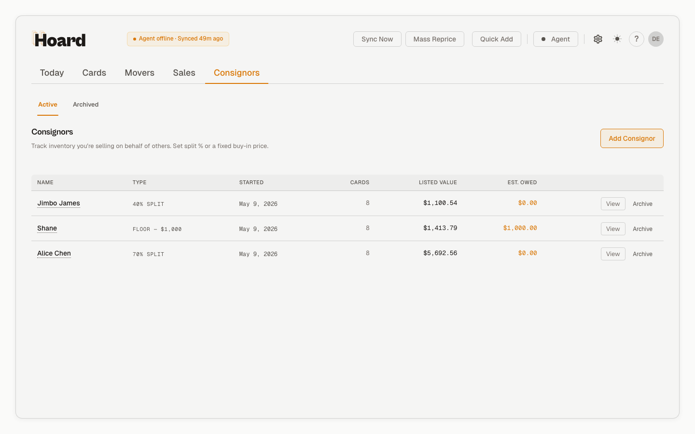Open settings via the gear icon

[598, 39]
